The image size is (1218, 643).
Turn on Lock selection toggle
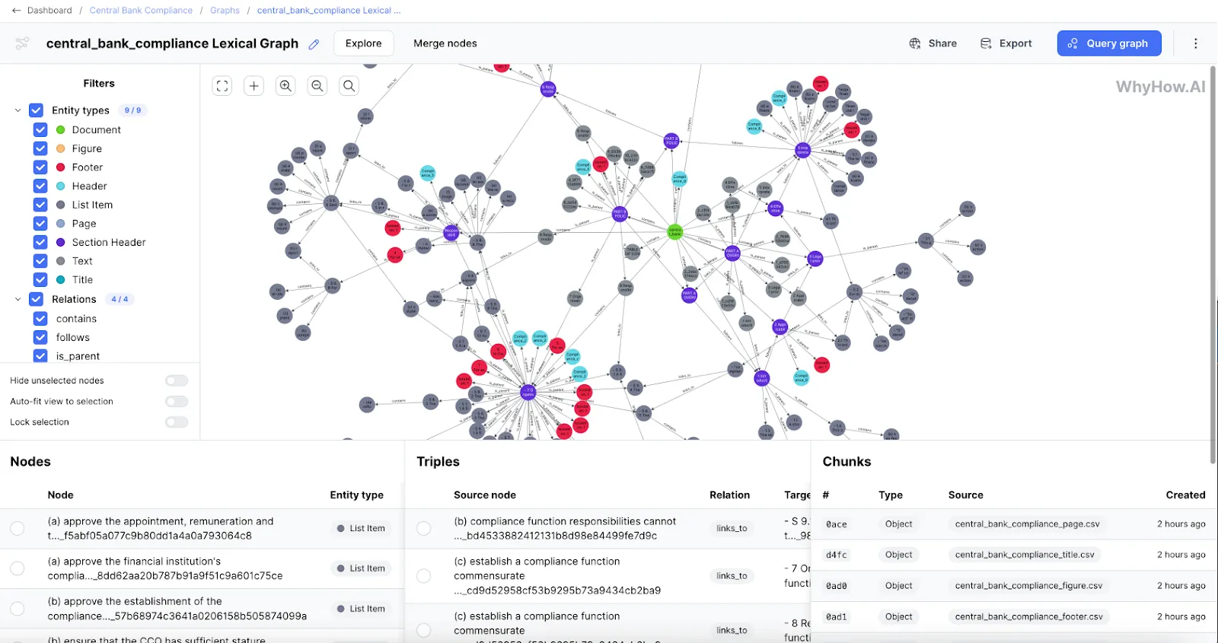[177, 422]
